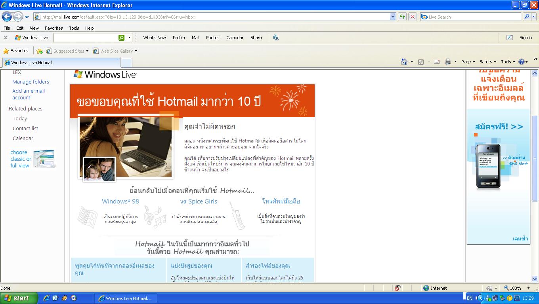Sign in to Windows Live toolbar
Screen dimensions: 539x304
coord(526,38)
